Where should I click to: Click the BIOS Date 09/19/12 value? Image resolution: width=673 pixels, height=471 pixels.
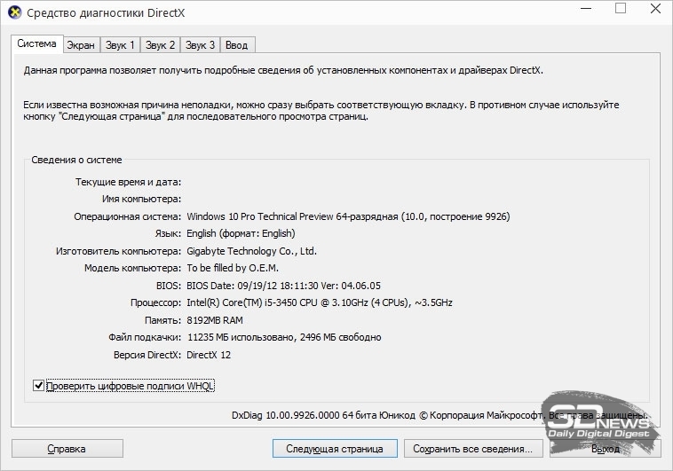click(x=284, y=286)
